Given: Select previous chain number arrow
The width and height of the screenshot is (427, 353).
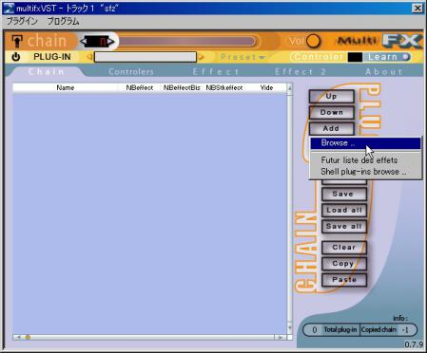Looking at the screenshot, I should (x=84, y=41).
